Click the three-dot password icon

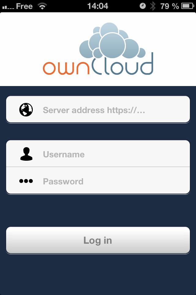[x=26, y=181]
